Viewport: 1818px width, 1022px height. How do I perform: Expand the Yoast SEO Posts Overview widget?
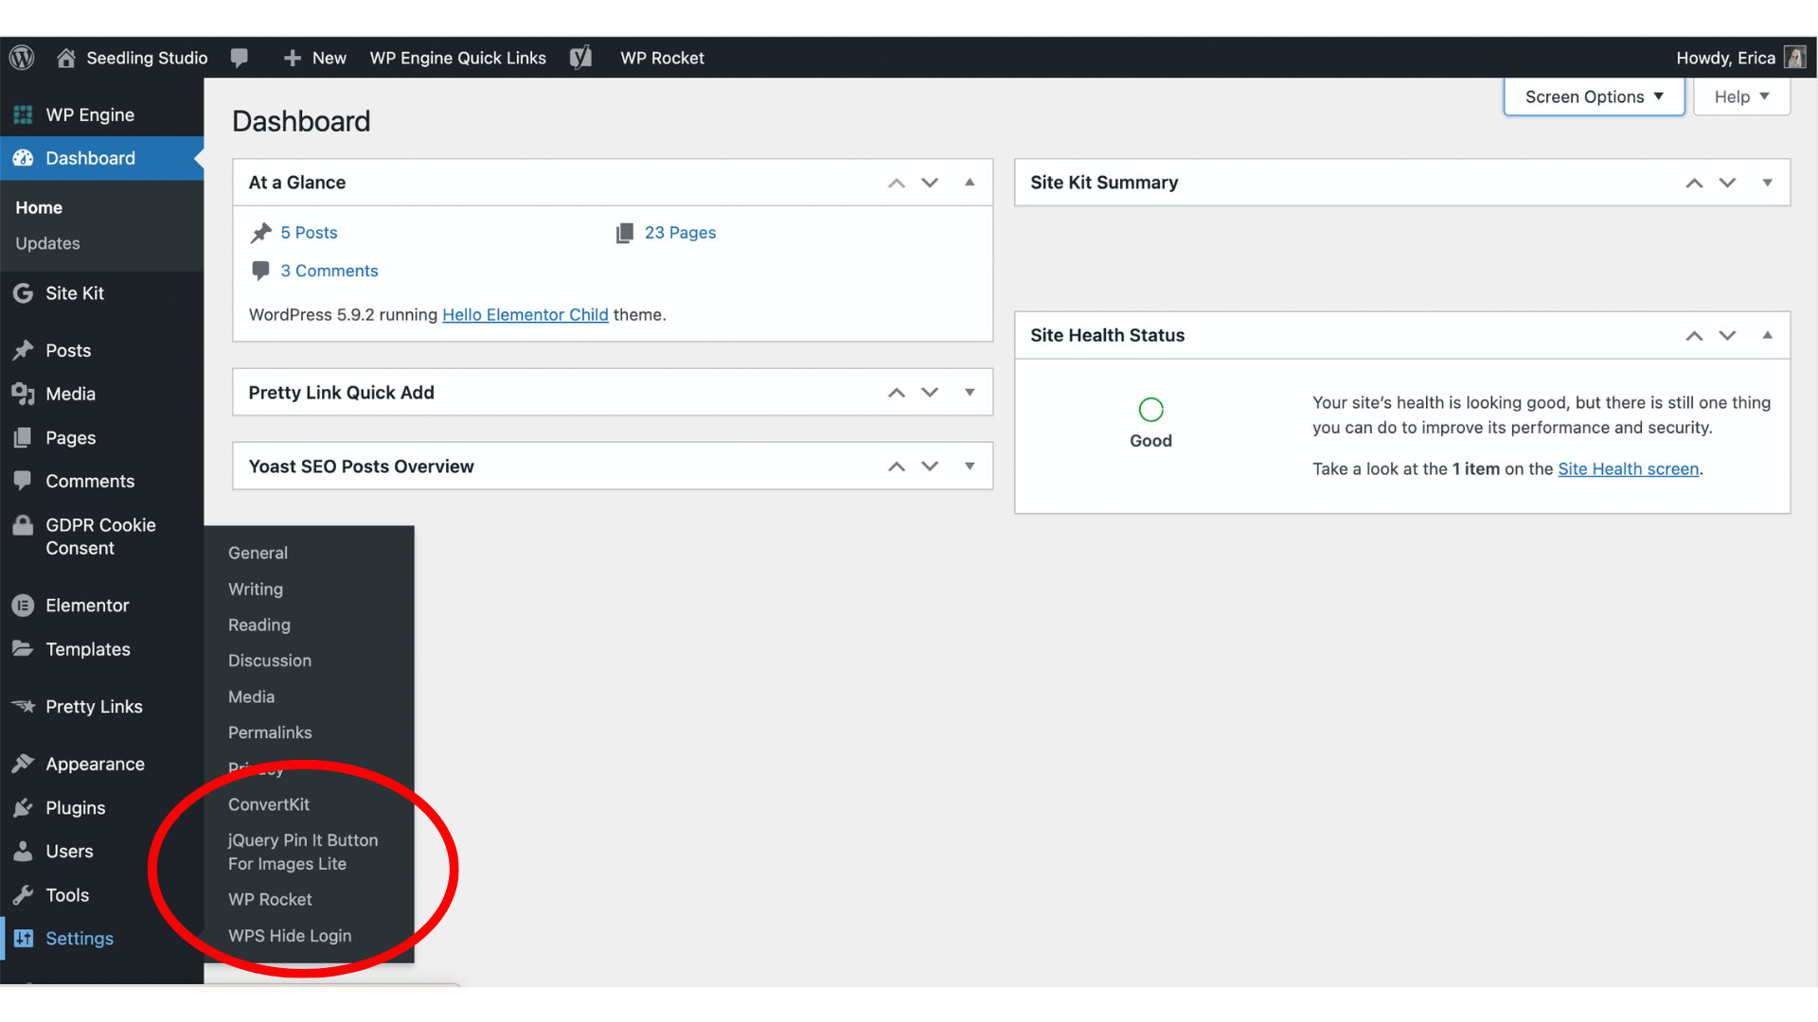969,466
